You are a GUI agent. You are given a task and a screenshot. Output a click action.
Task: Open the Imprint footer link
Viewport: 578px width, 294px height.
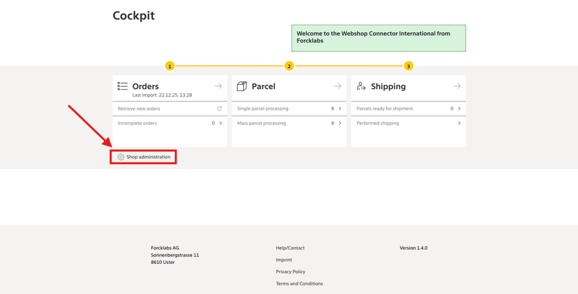point(284,260)
